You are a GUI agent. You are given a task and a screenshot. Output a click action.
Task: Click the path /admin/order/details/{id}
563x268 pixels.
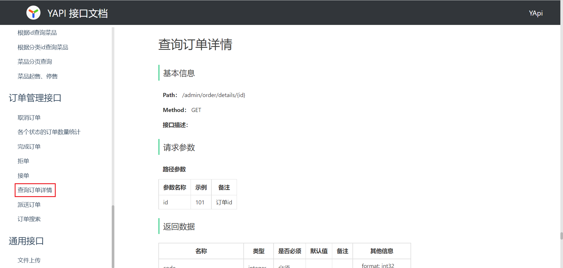click(213, 95)
